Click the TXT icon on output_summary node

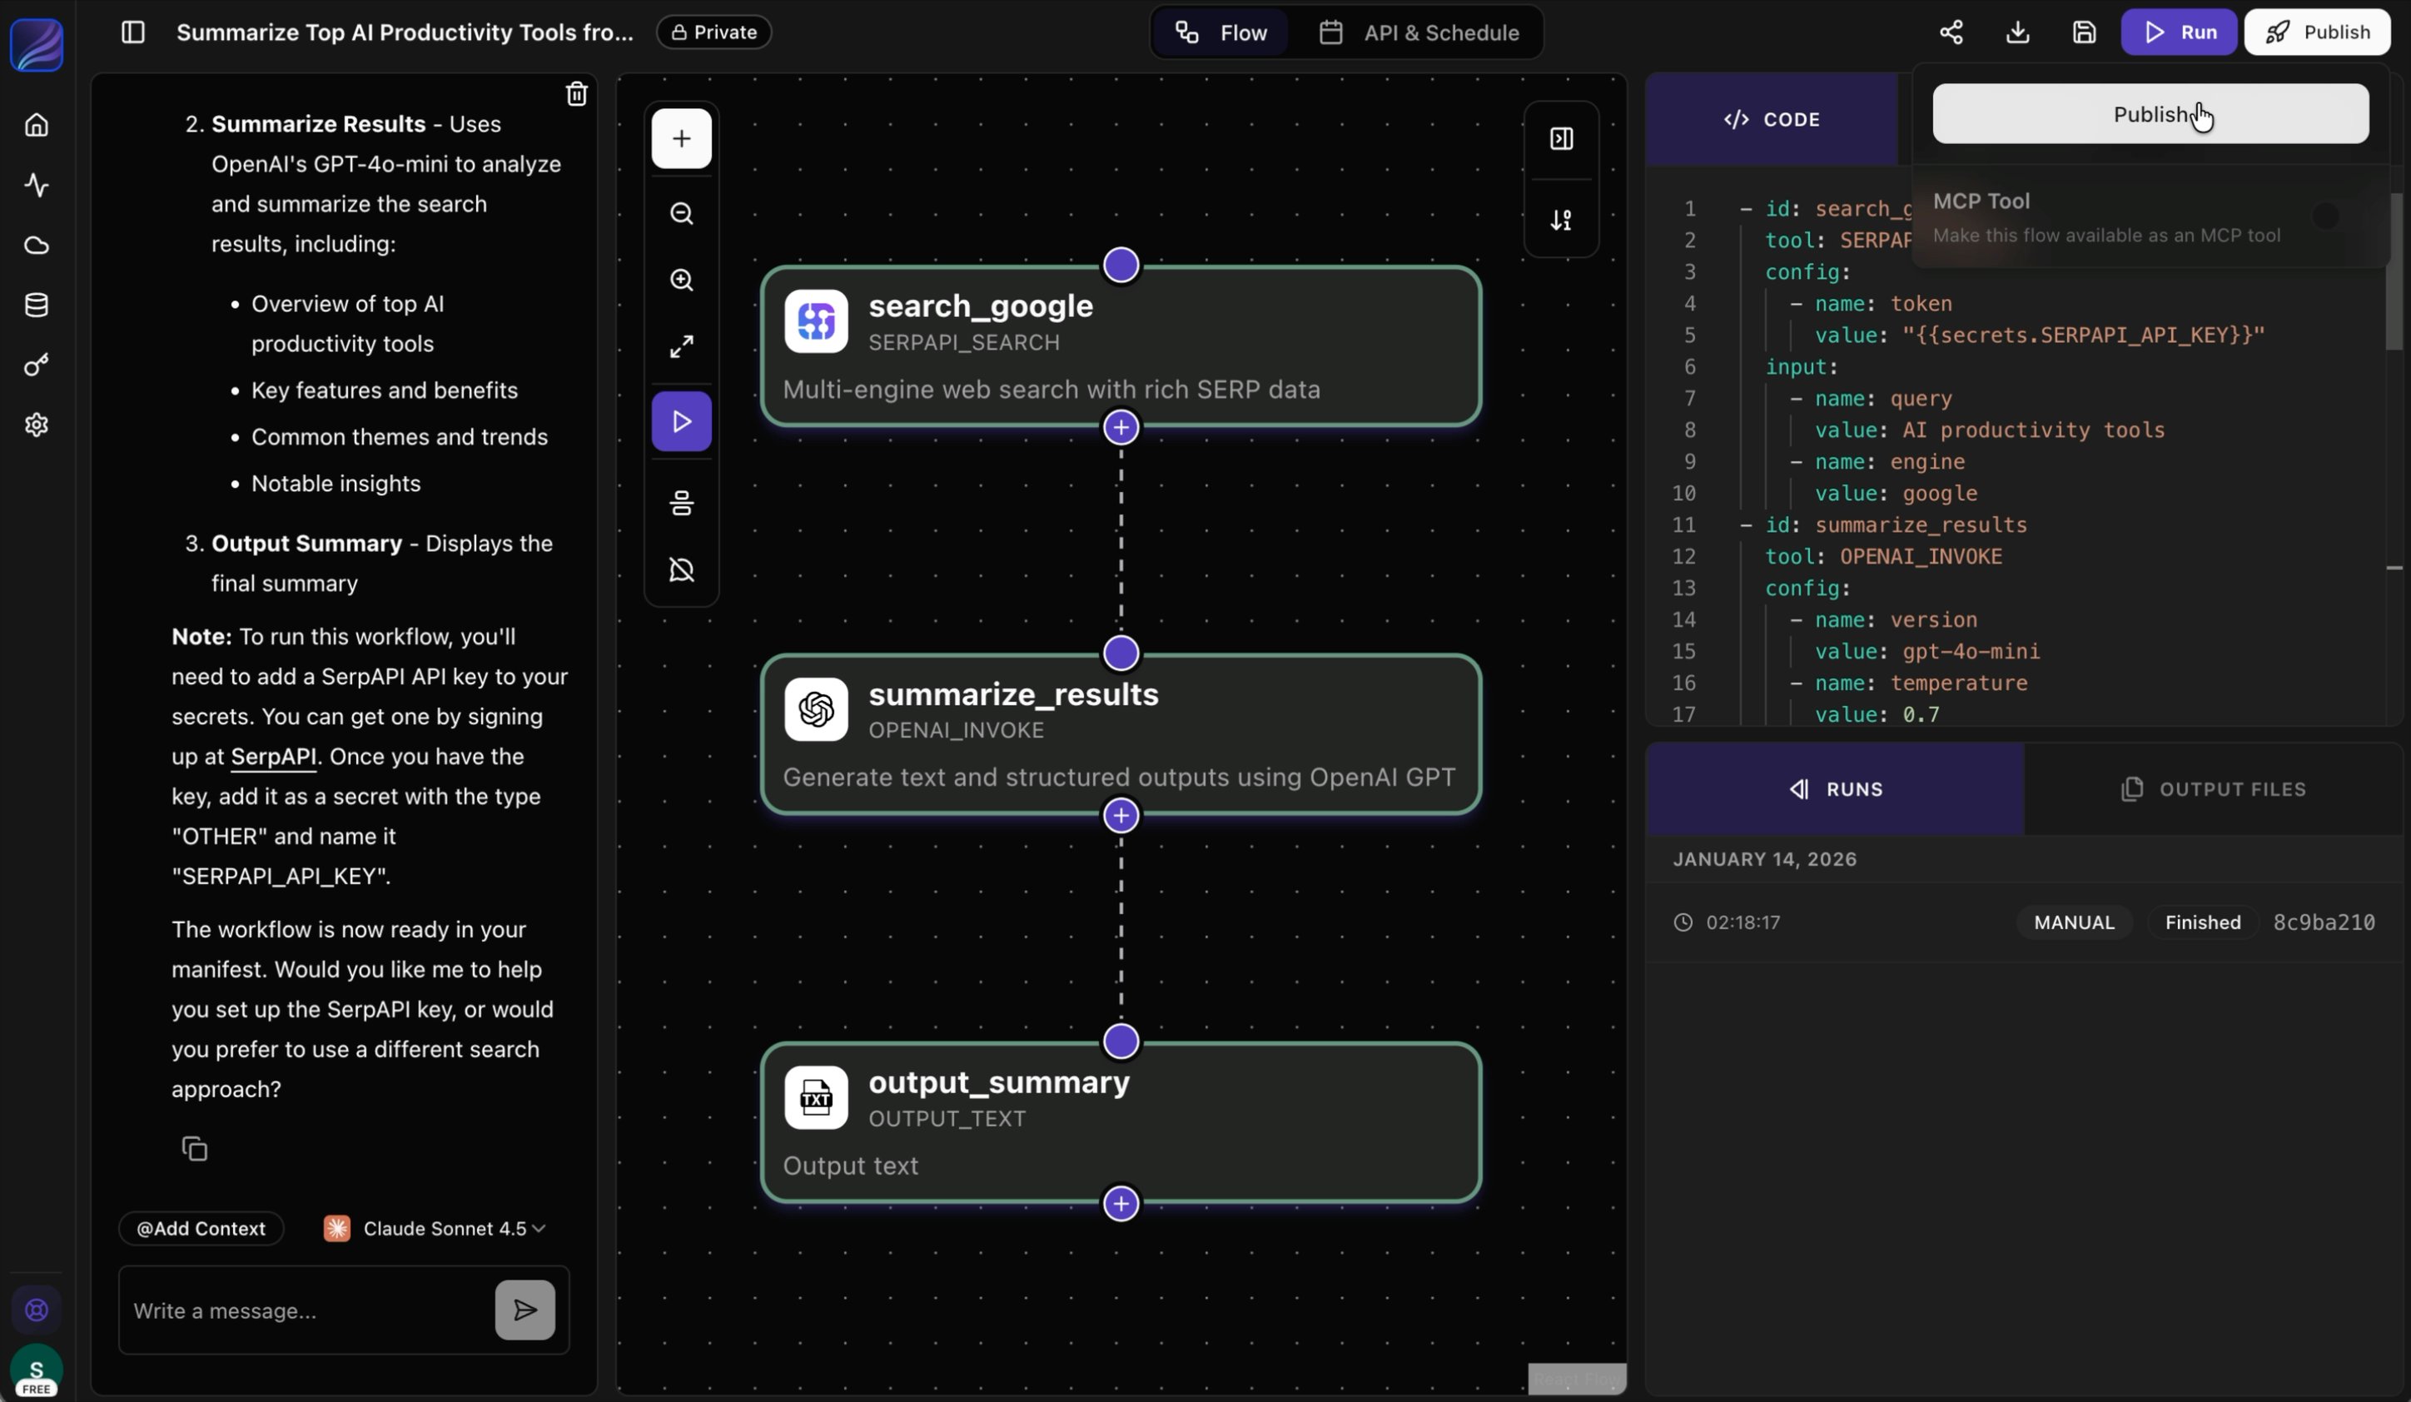pyautogui.click(x=816, y=1097)
